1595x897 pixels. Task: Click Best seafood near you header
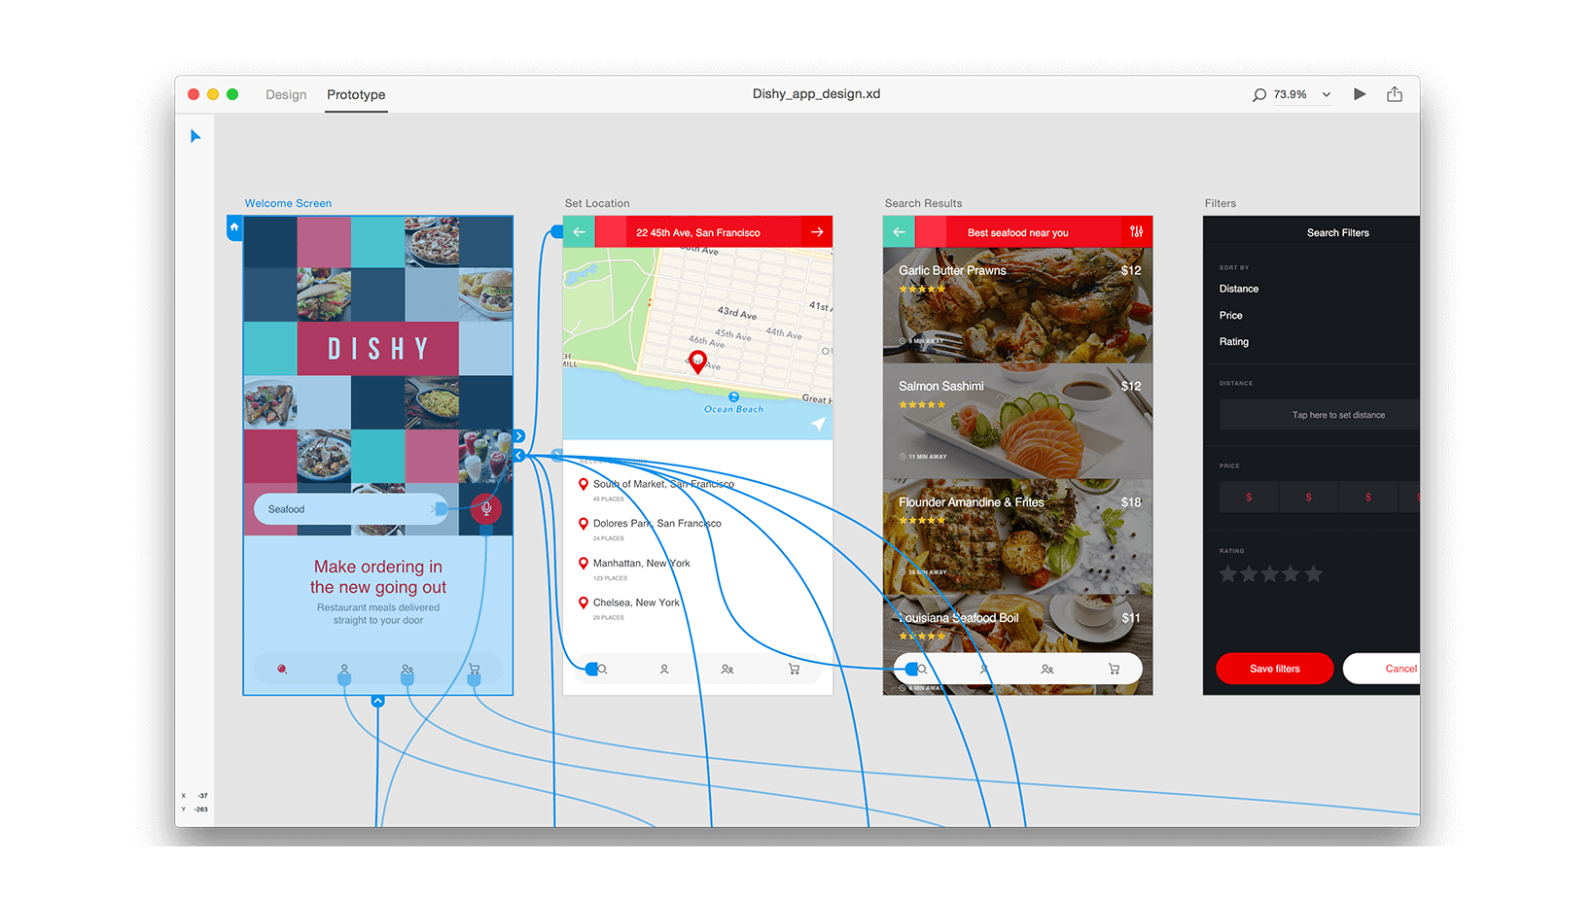tap(1017, 232)
